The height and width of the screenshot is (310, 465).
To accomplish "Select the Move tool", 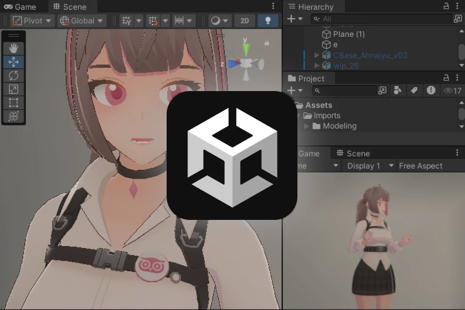I will [x=14, y=62].
